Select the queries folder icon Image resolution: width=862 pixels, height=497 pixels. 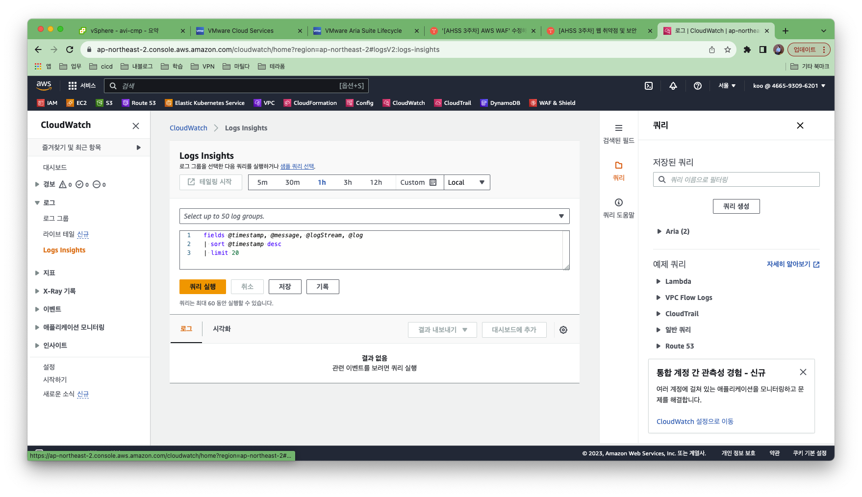click(x=619, y=165)
